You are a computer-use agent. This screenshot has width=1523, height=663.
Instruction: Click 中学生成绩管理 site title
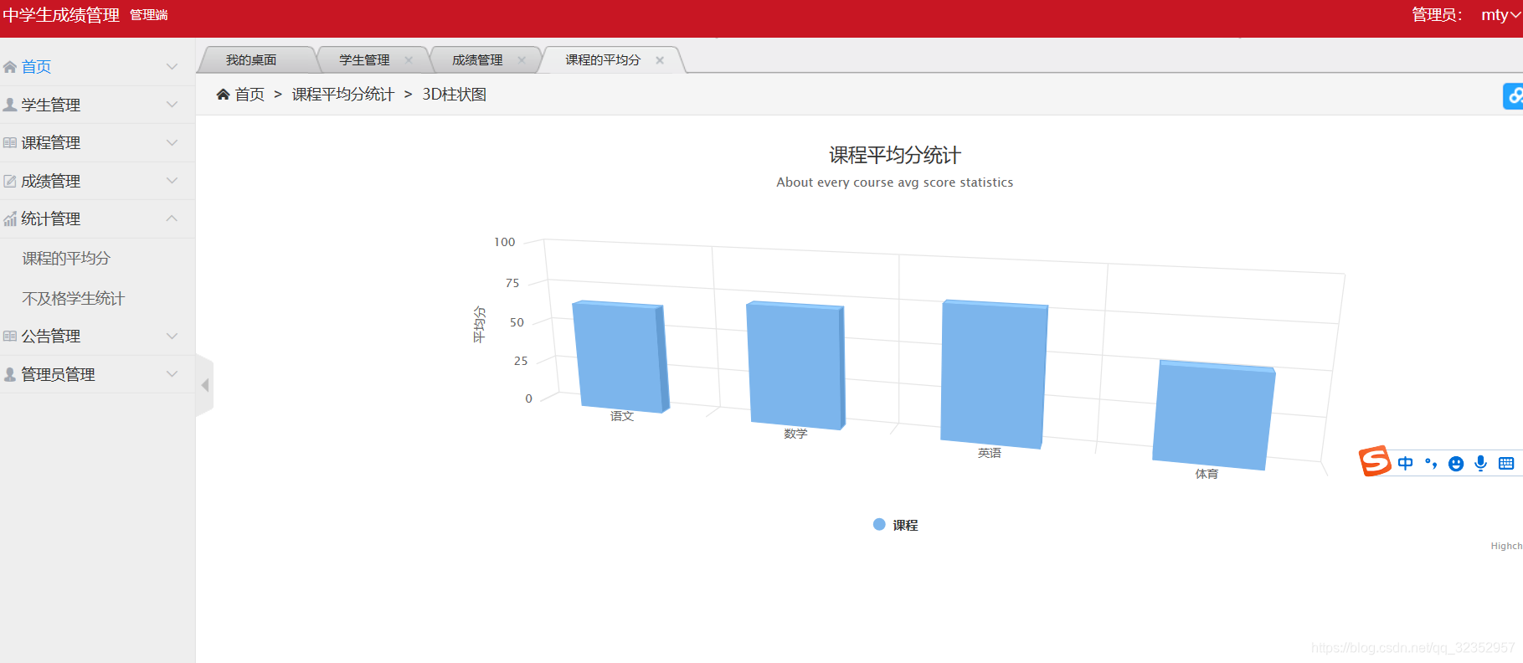point(61,15)
